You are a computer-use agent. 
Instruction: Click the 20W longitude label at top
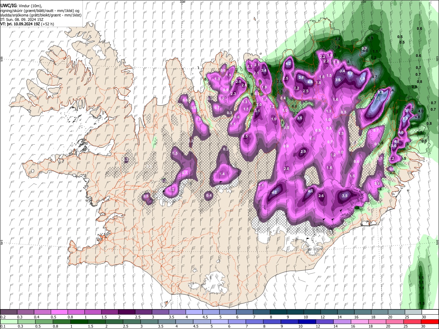point(182,2)
